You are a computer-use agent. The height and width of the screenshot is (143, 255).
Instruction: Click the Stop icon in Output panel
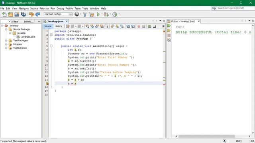click(x=169, y=35)
